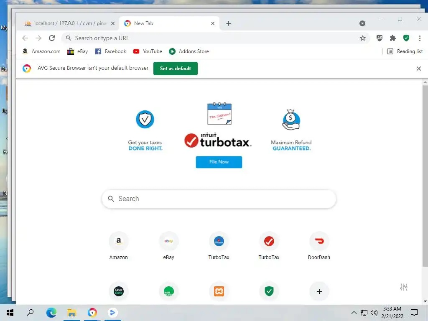The width and height of the screenshot is (428, 321).
Task: Open the volume speaker tray icon
Action: (x=374, y=313)
